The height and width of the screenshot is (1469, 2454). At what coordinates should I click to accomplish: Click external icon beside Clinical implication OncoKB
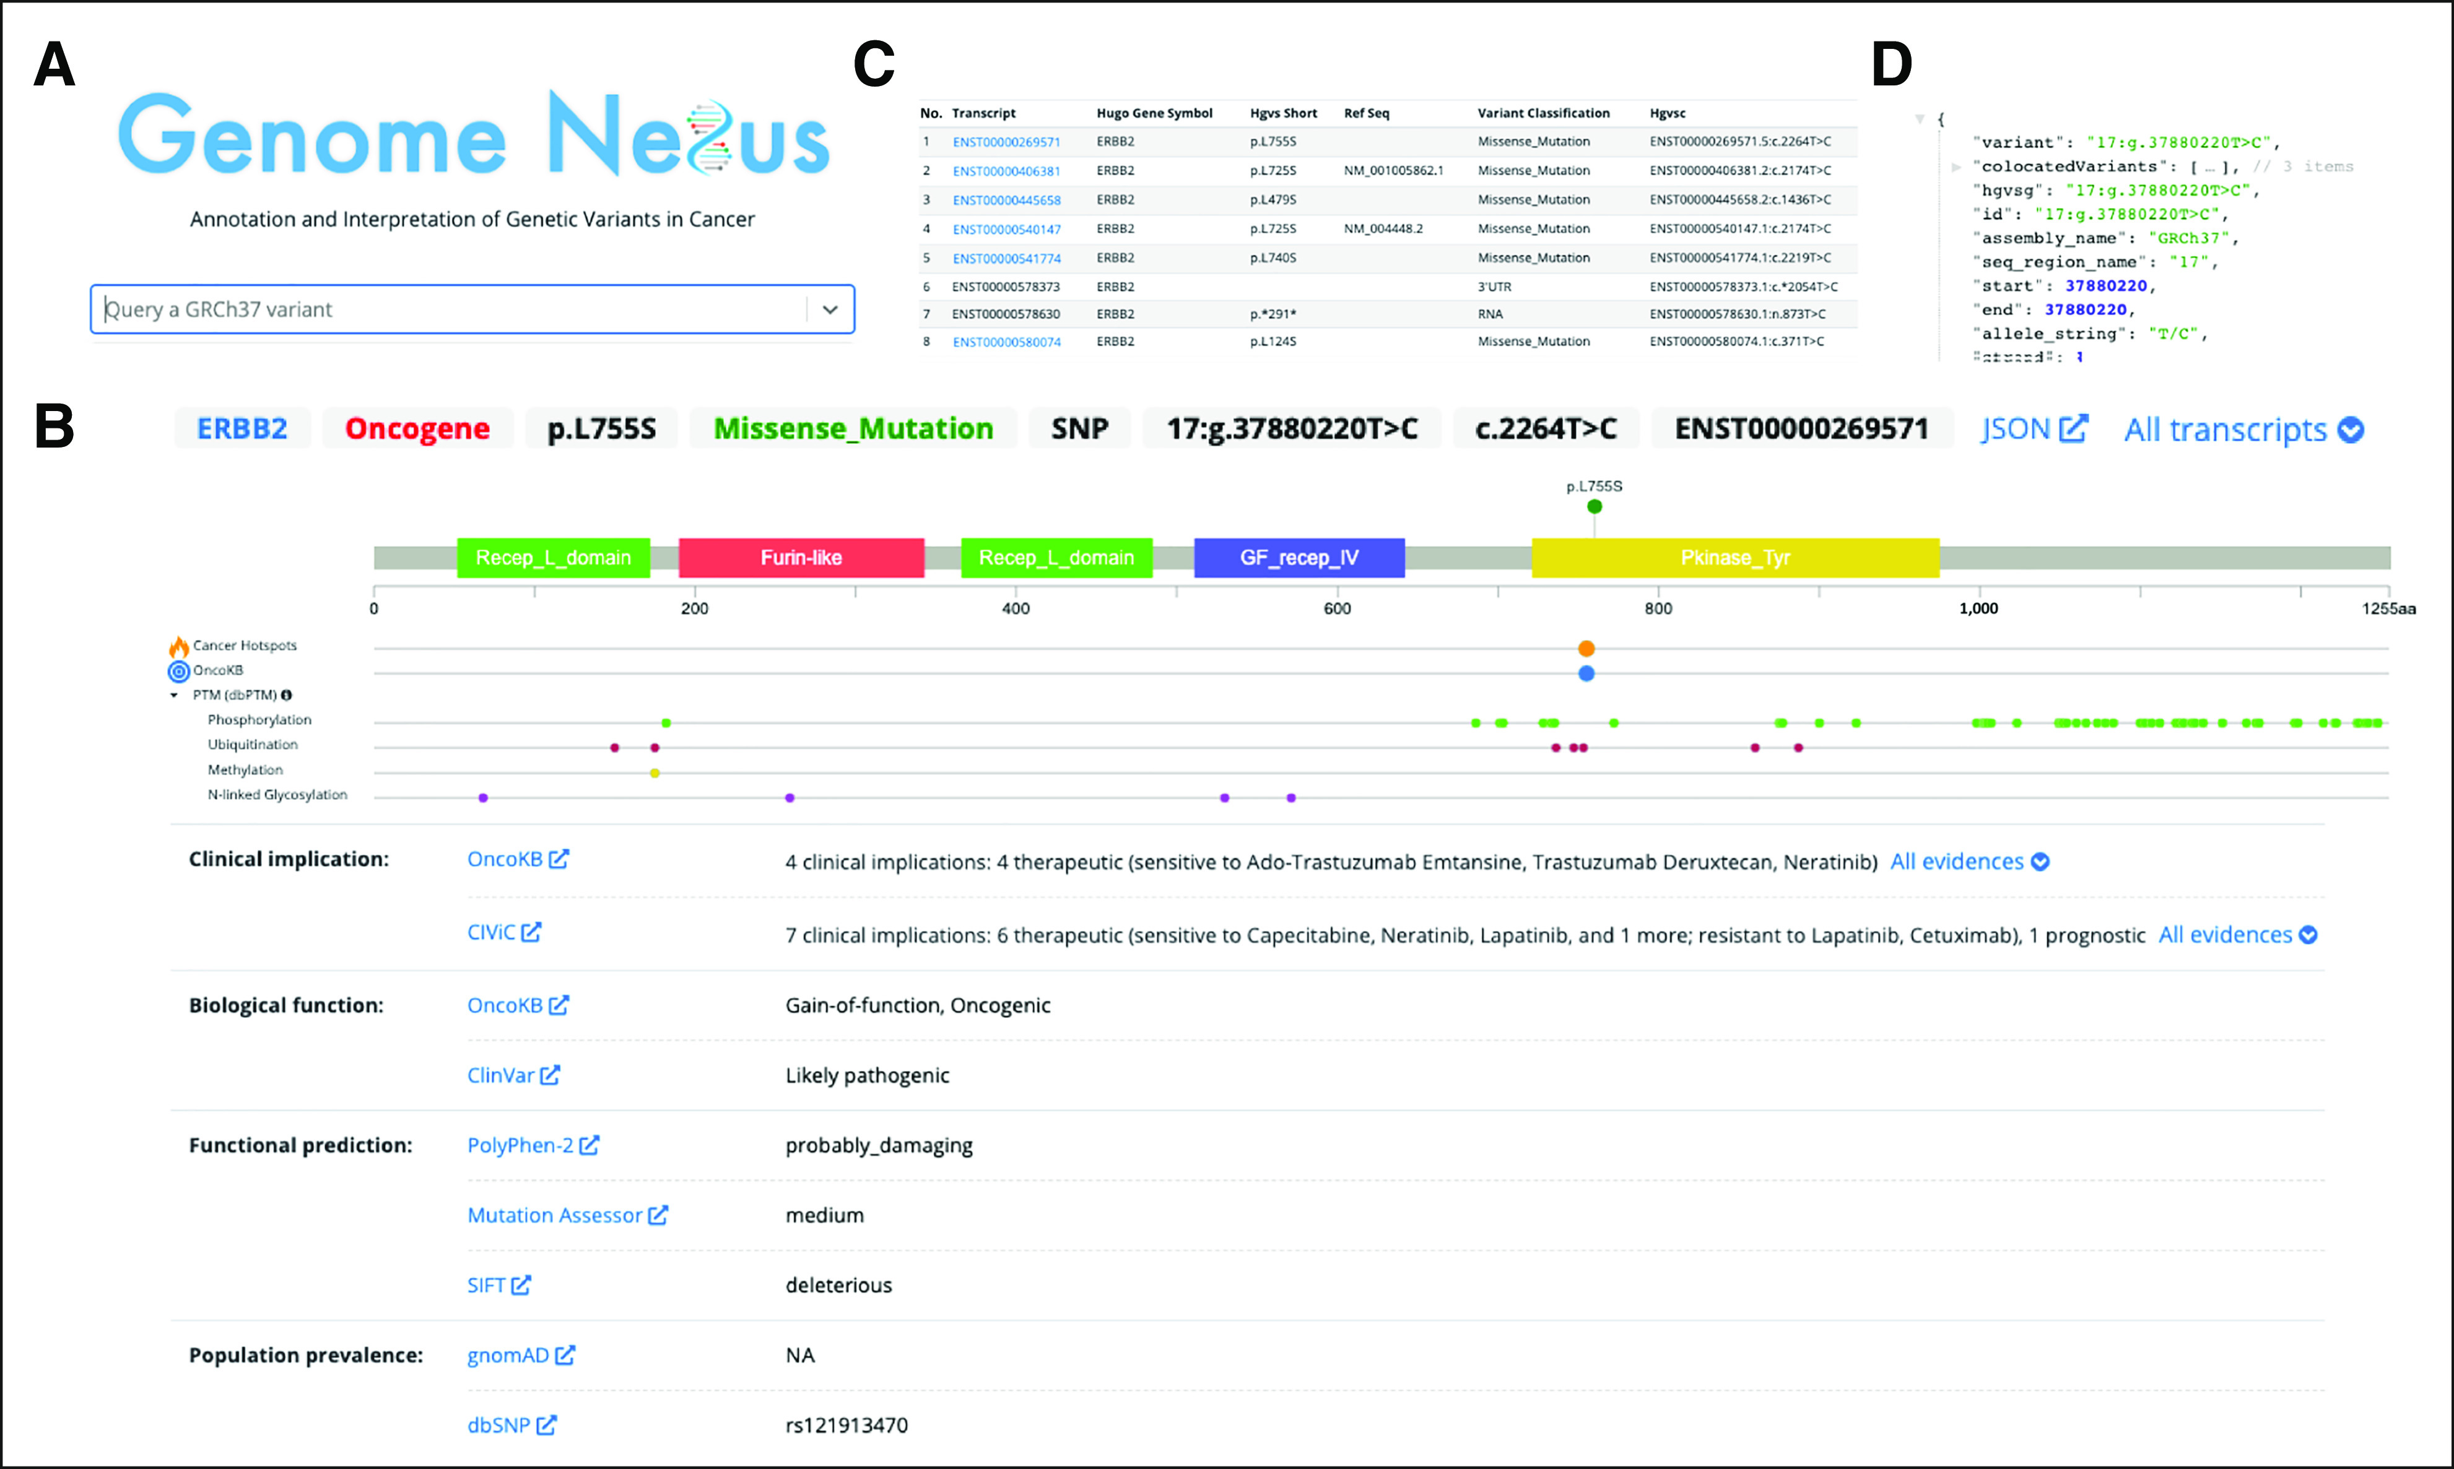point(559,858)
